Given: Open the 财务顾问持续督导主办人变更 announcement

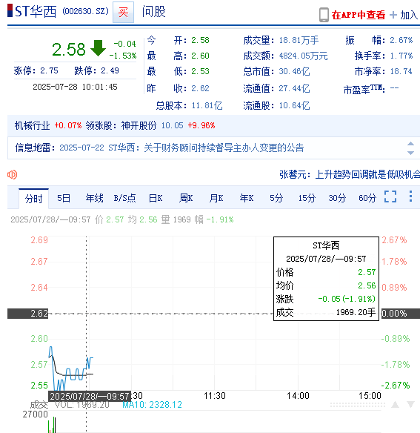Looking at the screenshot, I should tap(224, 148).
